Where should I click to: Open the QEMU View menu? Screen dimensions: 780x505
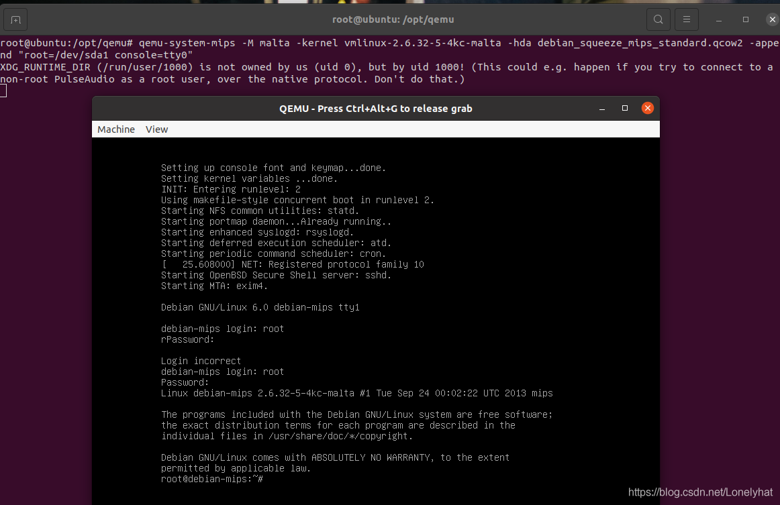click(156, 129)
